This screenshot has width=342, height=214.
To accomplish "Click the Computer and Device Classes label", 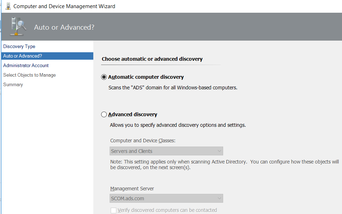I will [143, 141].
